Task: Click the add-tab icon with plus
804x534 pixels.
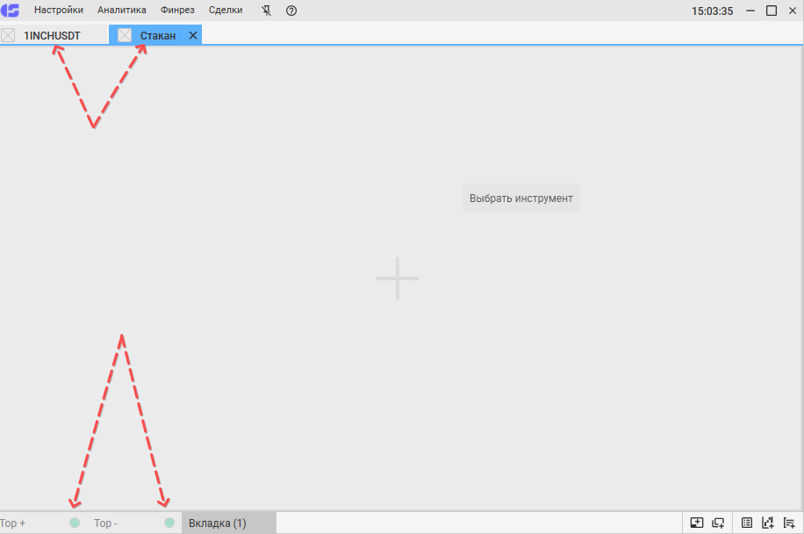Action: click(697, 523)
